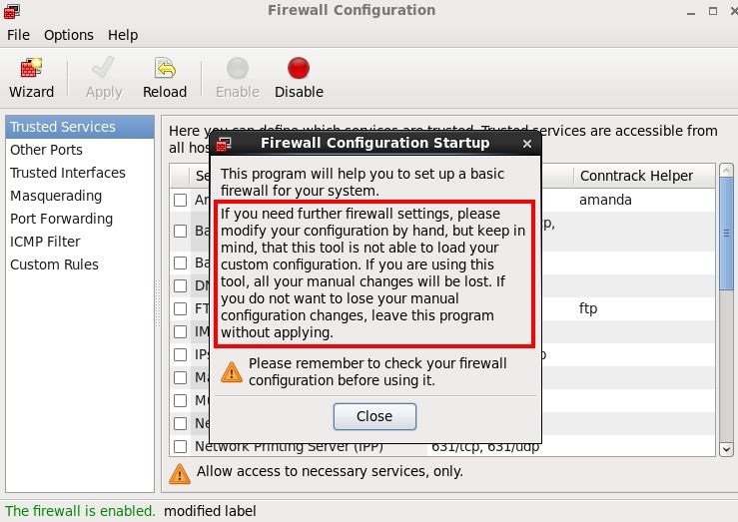Click the 631/tcp, 631/udp port cell
The image size is (738, 522).
(485, 447)
